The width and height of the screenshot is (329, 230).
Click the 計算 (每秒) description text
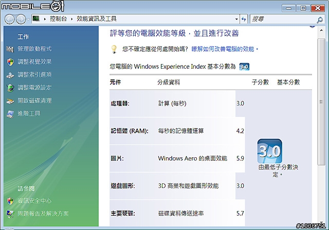(x=172, y=103)
